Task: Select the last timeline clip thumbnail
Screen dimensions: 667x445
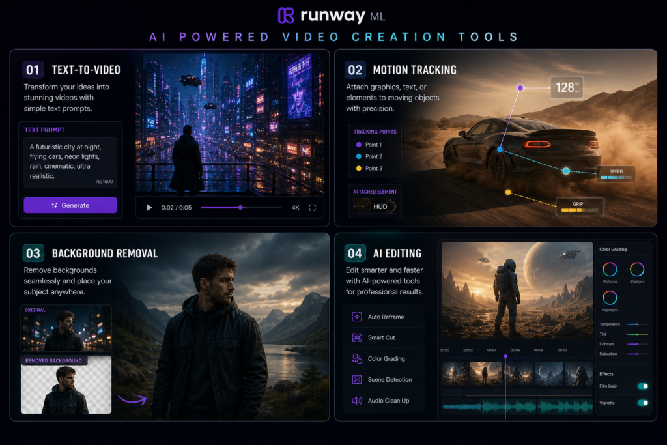Action: (x=579, y=374)
